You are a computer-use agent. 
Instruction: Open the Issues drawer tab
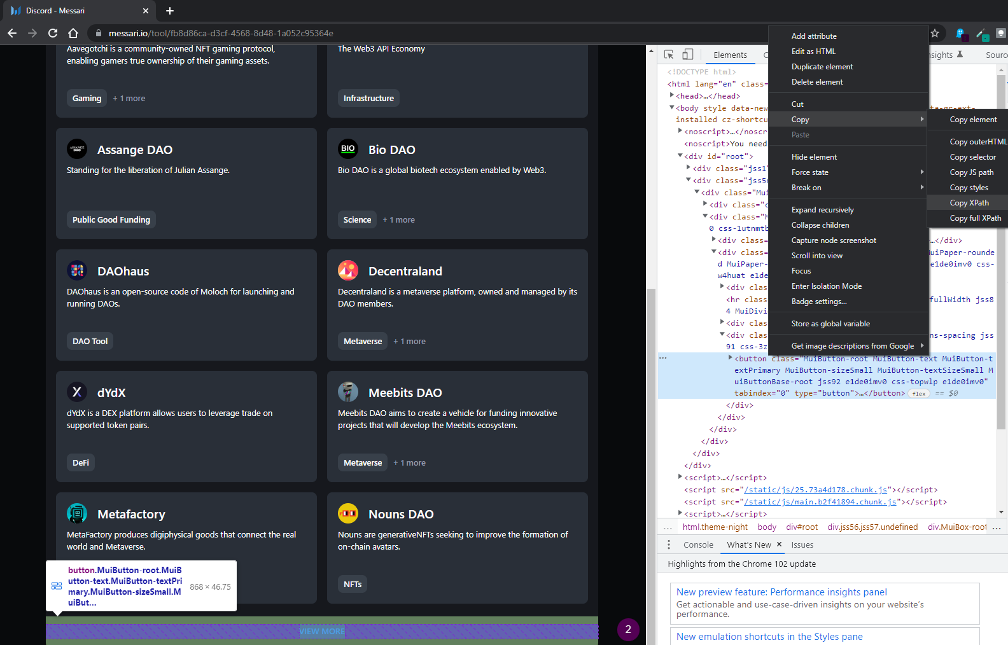click(x=802, y=545)
